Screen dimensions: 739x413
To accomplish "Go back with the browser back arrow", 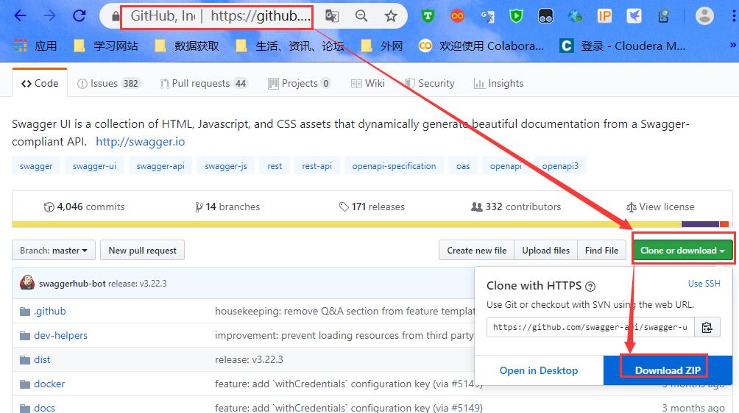I will tap(20, 16).
